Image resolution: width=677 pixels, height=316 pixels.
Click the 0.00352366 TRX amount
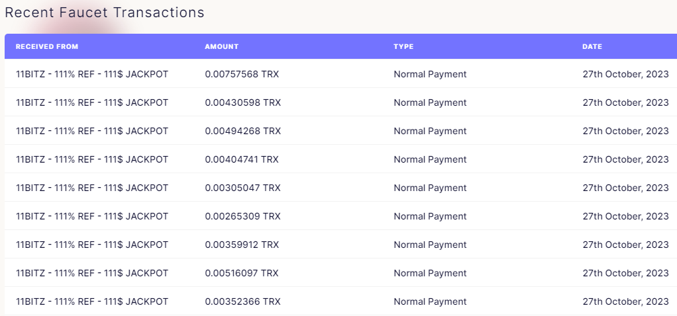pyautogui.click(x=242, y=301)
